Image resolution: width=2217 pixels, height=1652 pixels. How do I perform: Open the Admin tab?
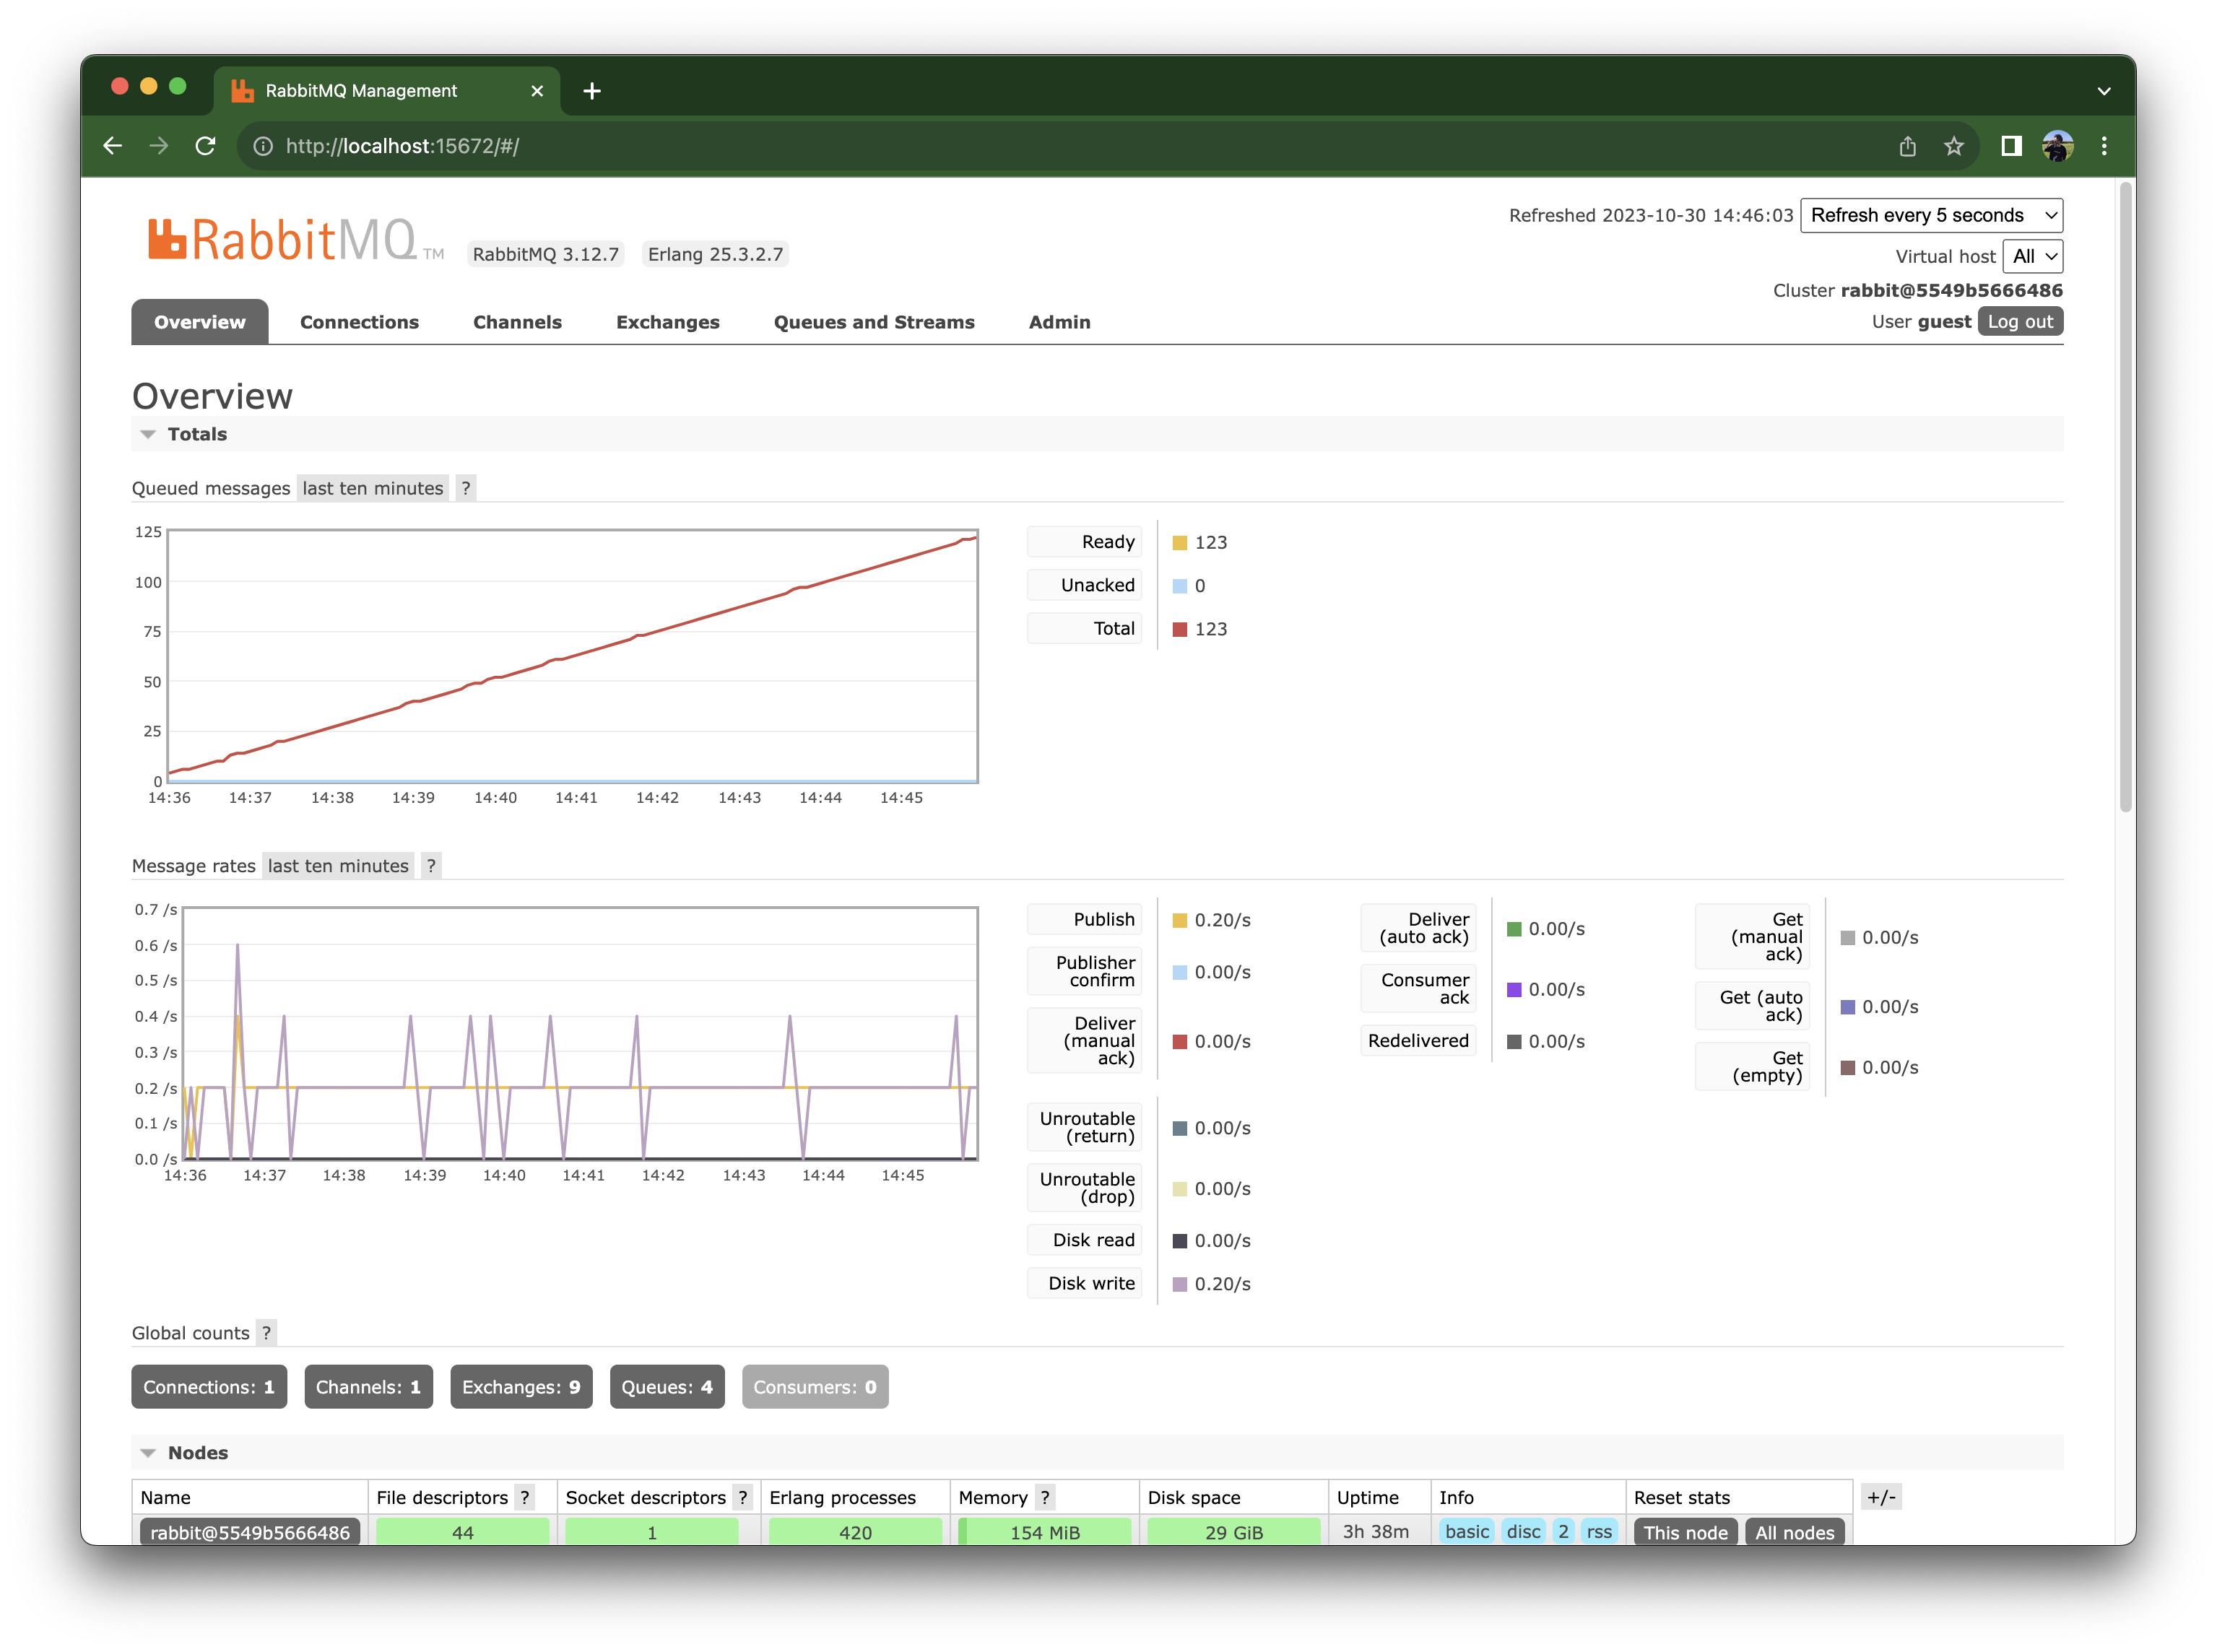pos(1060,322)
